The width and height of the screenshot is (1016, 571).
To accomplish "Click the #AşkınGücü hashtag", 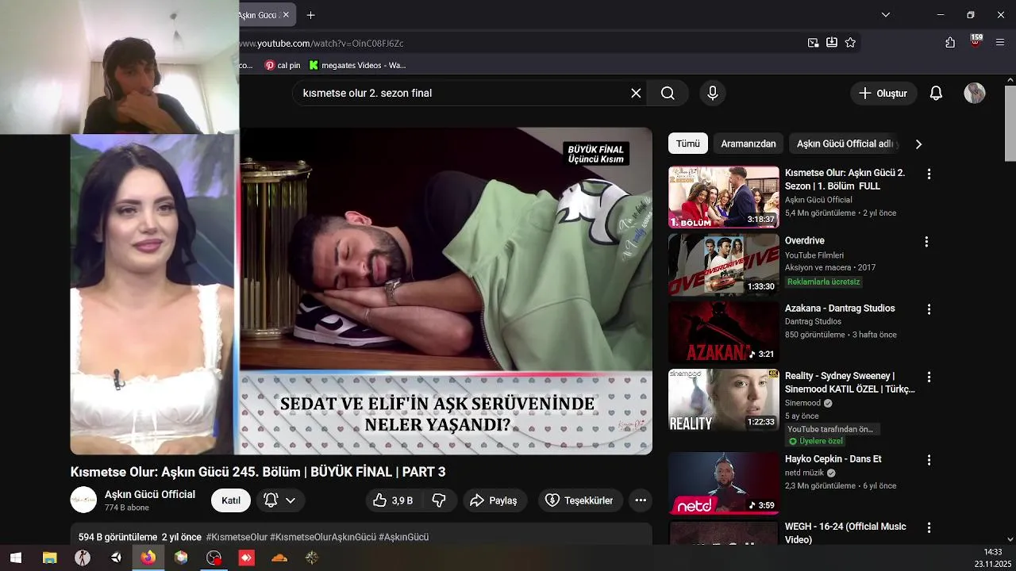I will (x=404, y=537).
